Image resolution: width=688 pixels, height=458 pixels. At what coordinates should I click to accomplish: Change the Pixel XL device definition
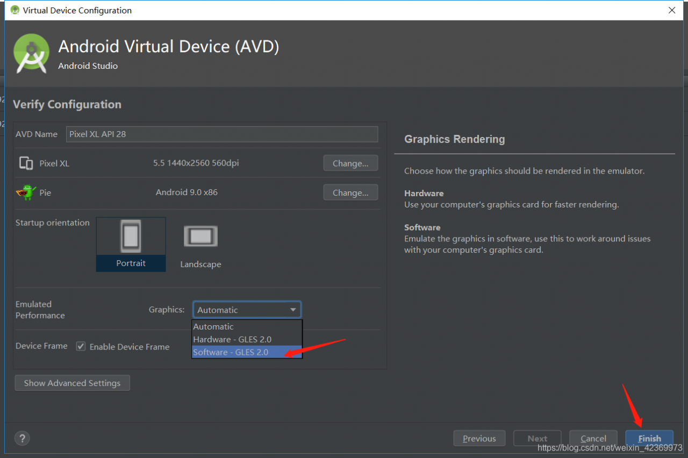tap(350, 163)
